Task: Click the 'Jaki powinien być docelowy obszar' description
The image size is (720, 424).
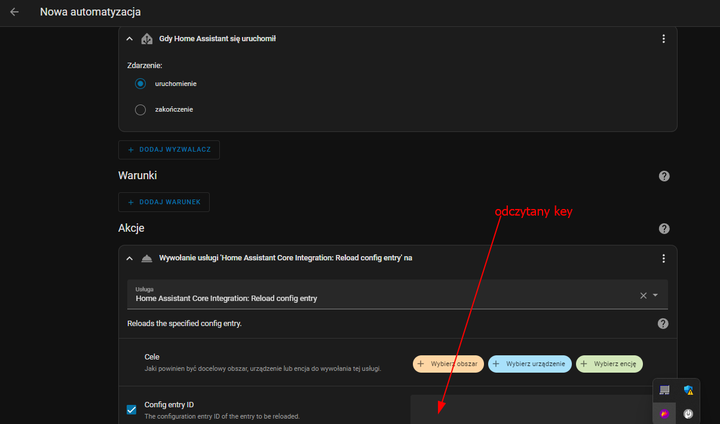Action: pyautogui.click(x=263, y=368)
